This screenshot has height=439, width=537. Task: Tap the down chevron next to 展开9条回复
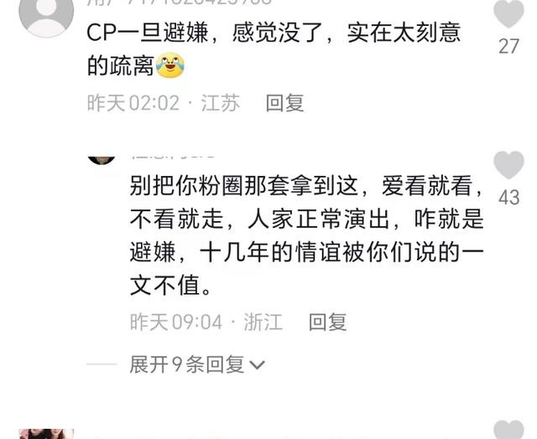pyautogui.click(x=257, y=365)
